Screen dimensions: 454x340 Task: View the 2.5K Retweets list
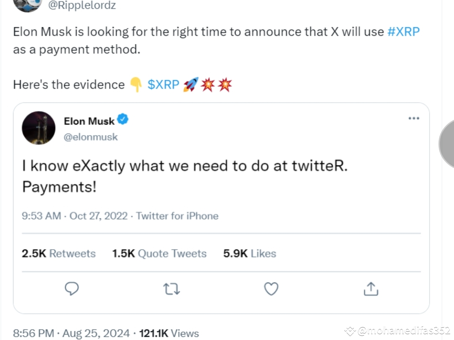pyautogui.click(x=58, y=253)
